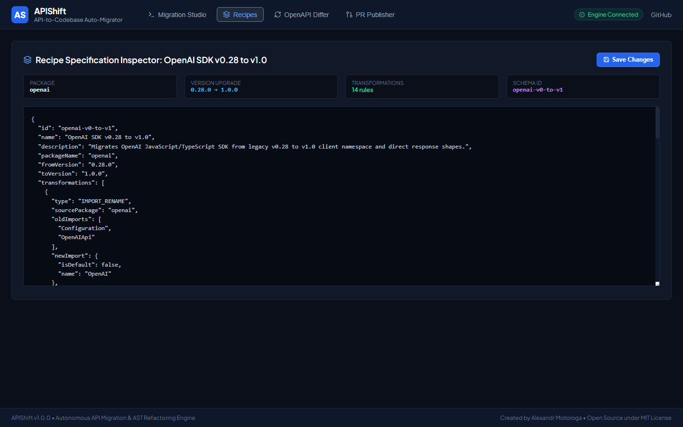Viewport: 683px width, 427px height.
Task: Click the "sourcePackage": "openai" line
Action: 94,210
